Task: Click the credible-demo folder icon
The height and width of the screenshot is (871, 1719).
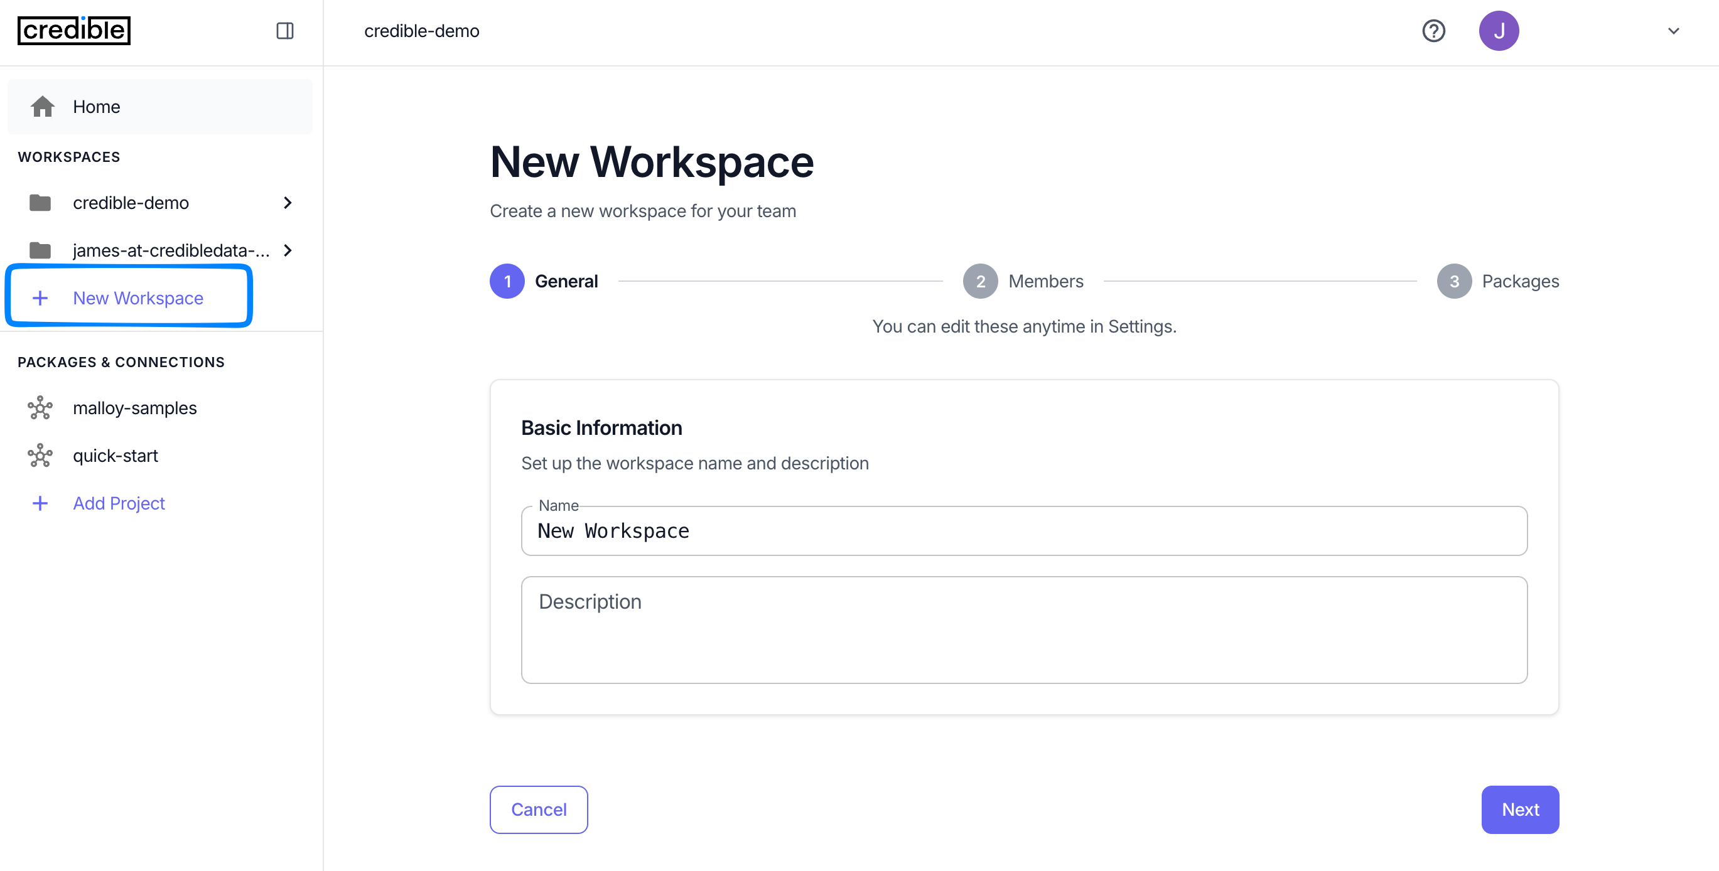Action: [41, 203]
